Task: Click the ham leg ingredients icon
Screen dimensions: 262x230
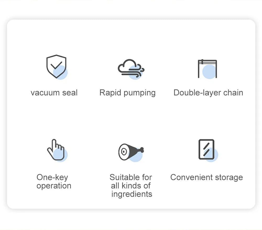Action: coord(130,152)
